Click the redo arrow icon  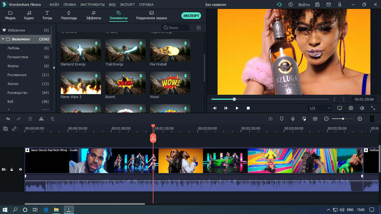(x=19, y=119)
